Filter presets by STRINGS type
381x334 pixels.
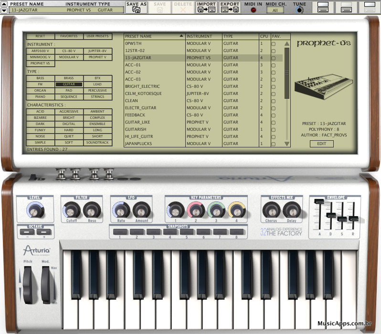coord(98,97)
